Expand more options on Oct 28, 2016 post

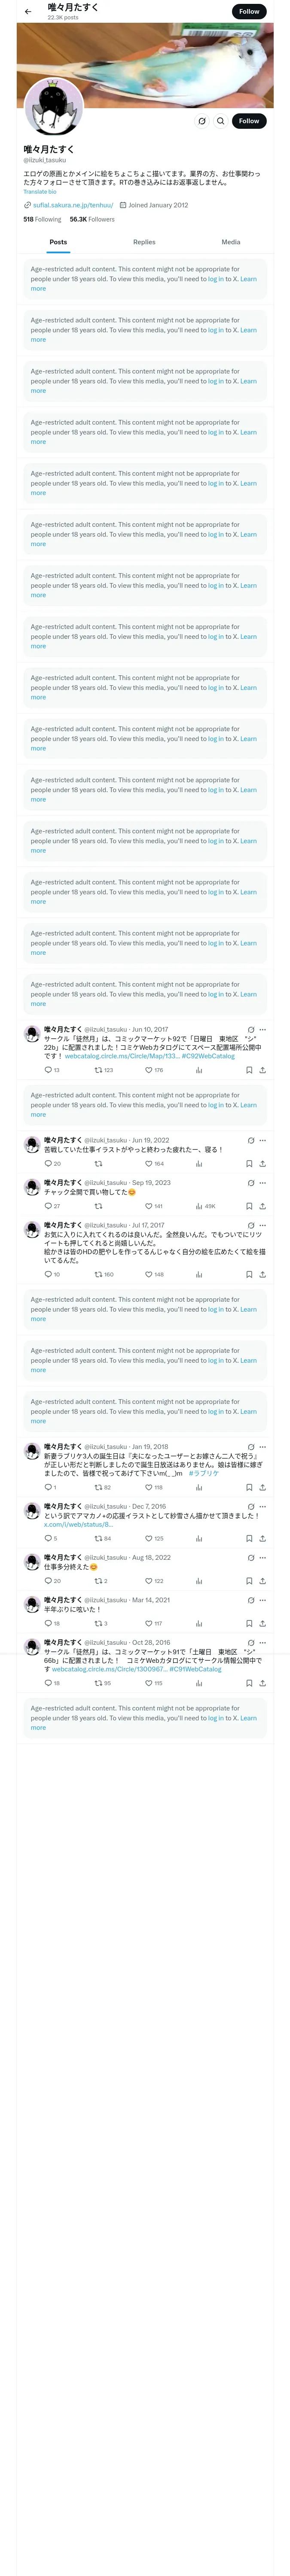263,1643
